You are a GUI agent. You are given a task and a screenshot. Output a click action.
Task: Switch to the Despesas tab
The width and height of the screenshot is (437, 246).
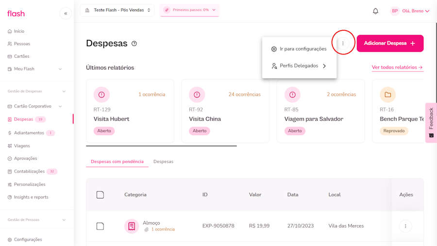(163, 161)
